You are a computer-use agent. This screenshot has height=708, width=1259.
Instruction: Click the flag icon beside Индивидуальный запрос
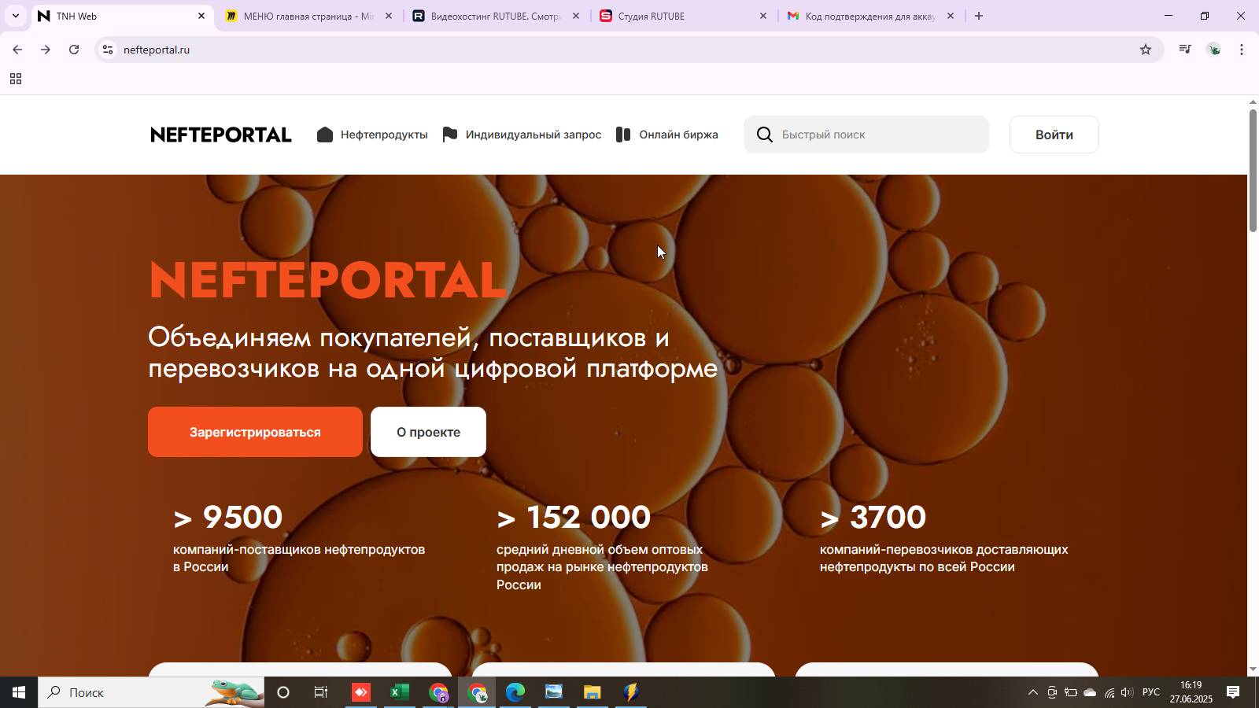pos(449,135)
